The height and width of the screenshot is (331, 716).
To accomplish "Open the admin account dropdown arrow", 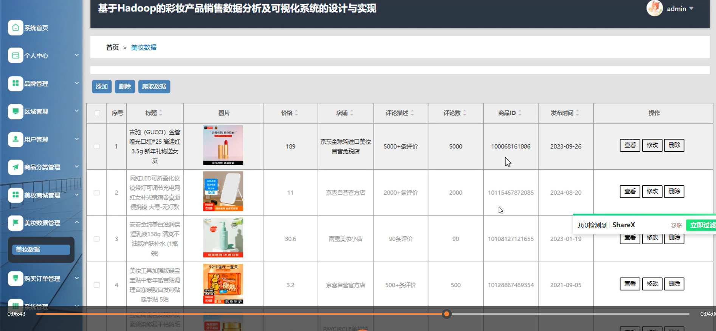I will tap(691, 8).
